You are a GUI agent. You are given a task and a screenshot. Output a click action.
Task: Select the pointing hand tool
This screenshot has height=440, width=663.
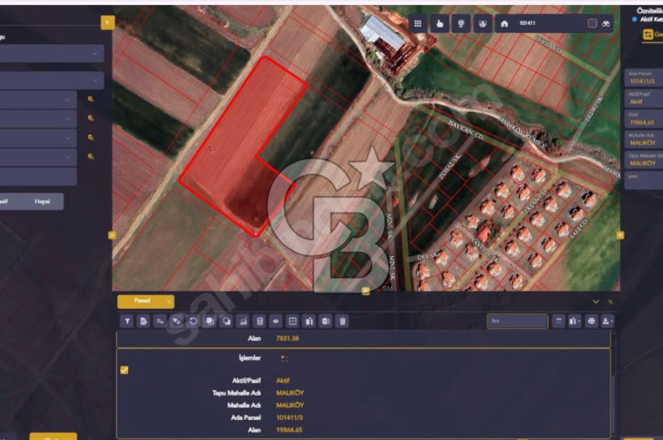coord(440,24)
